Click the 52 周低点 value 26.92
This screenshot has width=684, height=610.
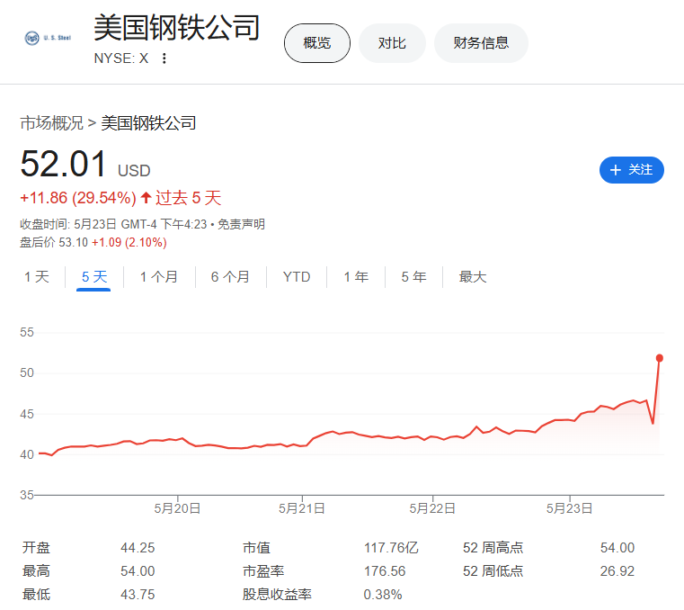(x=617, y=571)
